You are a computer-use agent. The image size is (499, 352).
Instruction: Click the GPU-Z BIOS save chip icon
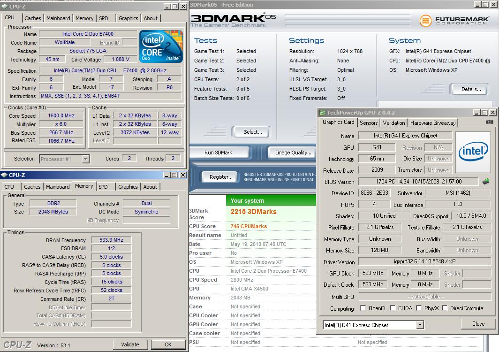point(486,182)
